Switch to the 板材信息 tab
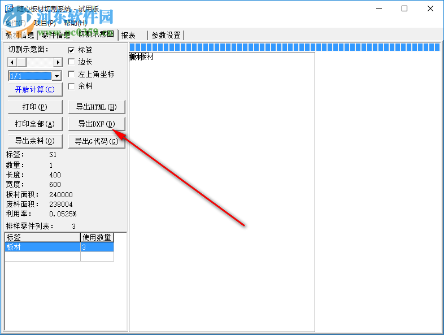The image size is (444, 335). [20, 35]
